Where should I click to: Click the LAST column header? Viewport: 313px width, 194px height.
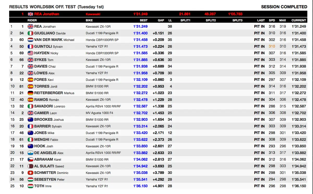(x=261, y=20)
